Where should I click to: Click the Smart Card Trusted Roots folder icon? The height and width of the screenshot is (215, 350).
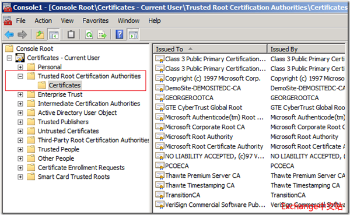click(31, 177)
